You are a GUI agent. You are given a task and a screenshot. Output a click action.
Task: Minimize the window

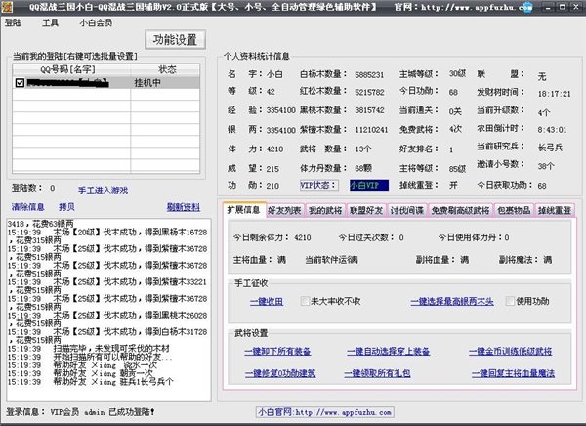tap(548, 7)
